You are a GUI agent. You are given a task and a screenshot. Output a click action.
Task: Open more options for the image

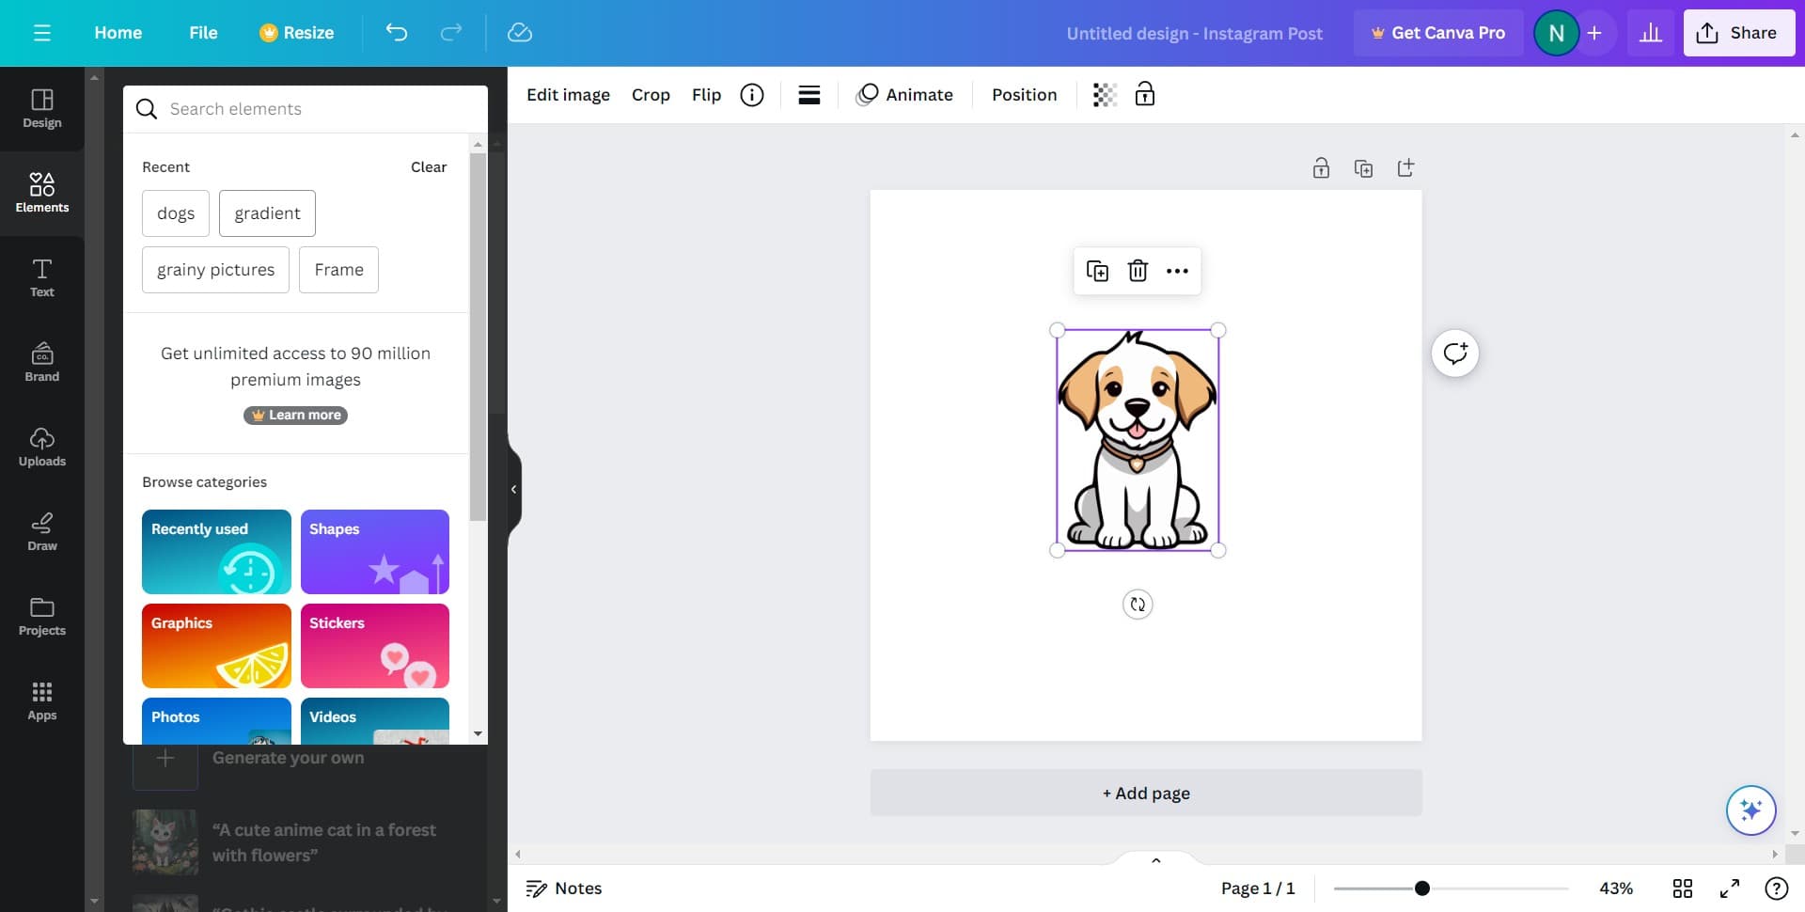(x=1178, y=270)
